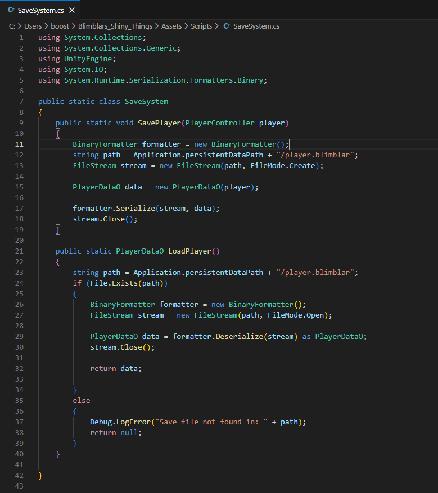Click the C# file icon on the tab

[x=11, y=10]
